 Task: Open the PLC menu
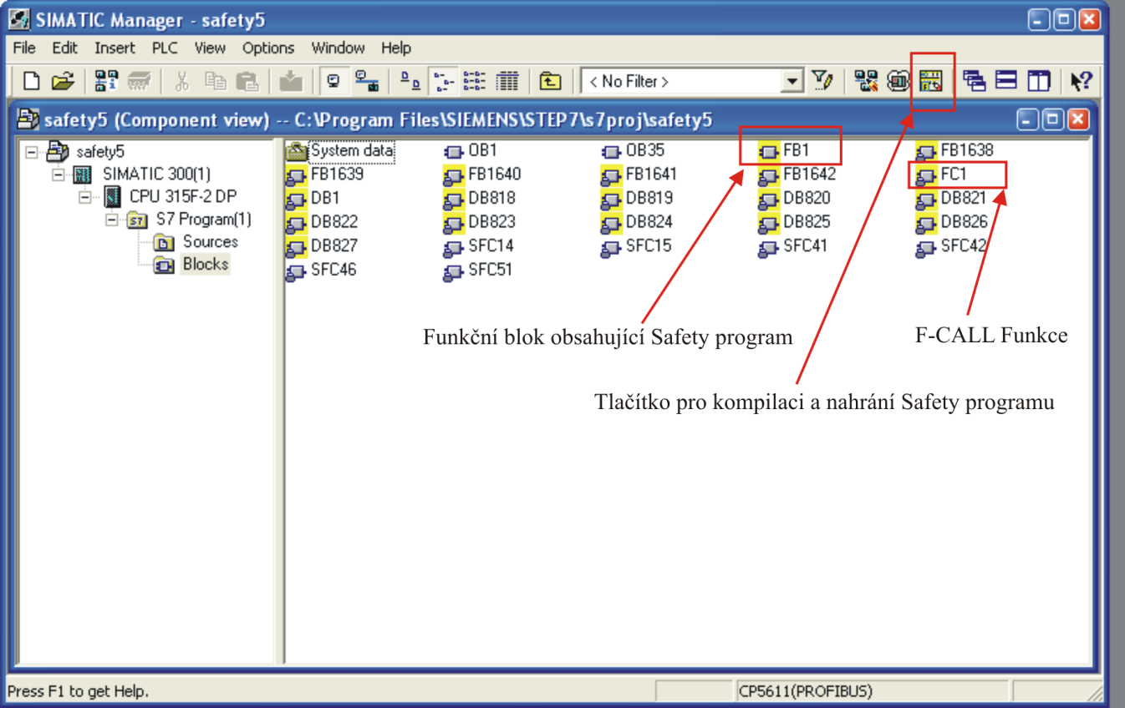tap(165, 48)
